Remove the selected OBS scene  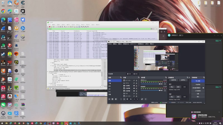(x=112, y=99)
